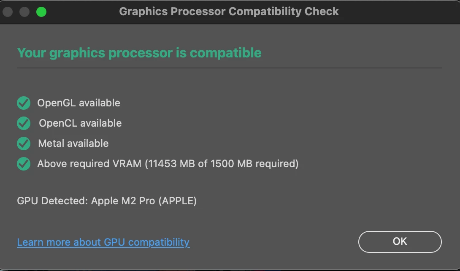Click the horizontal divider below the heading
The height and width of the screenshot is (271, 460).
click(x=229, y=68)
